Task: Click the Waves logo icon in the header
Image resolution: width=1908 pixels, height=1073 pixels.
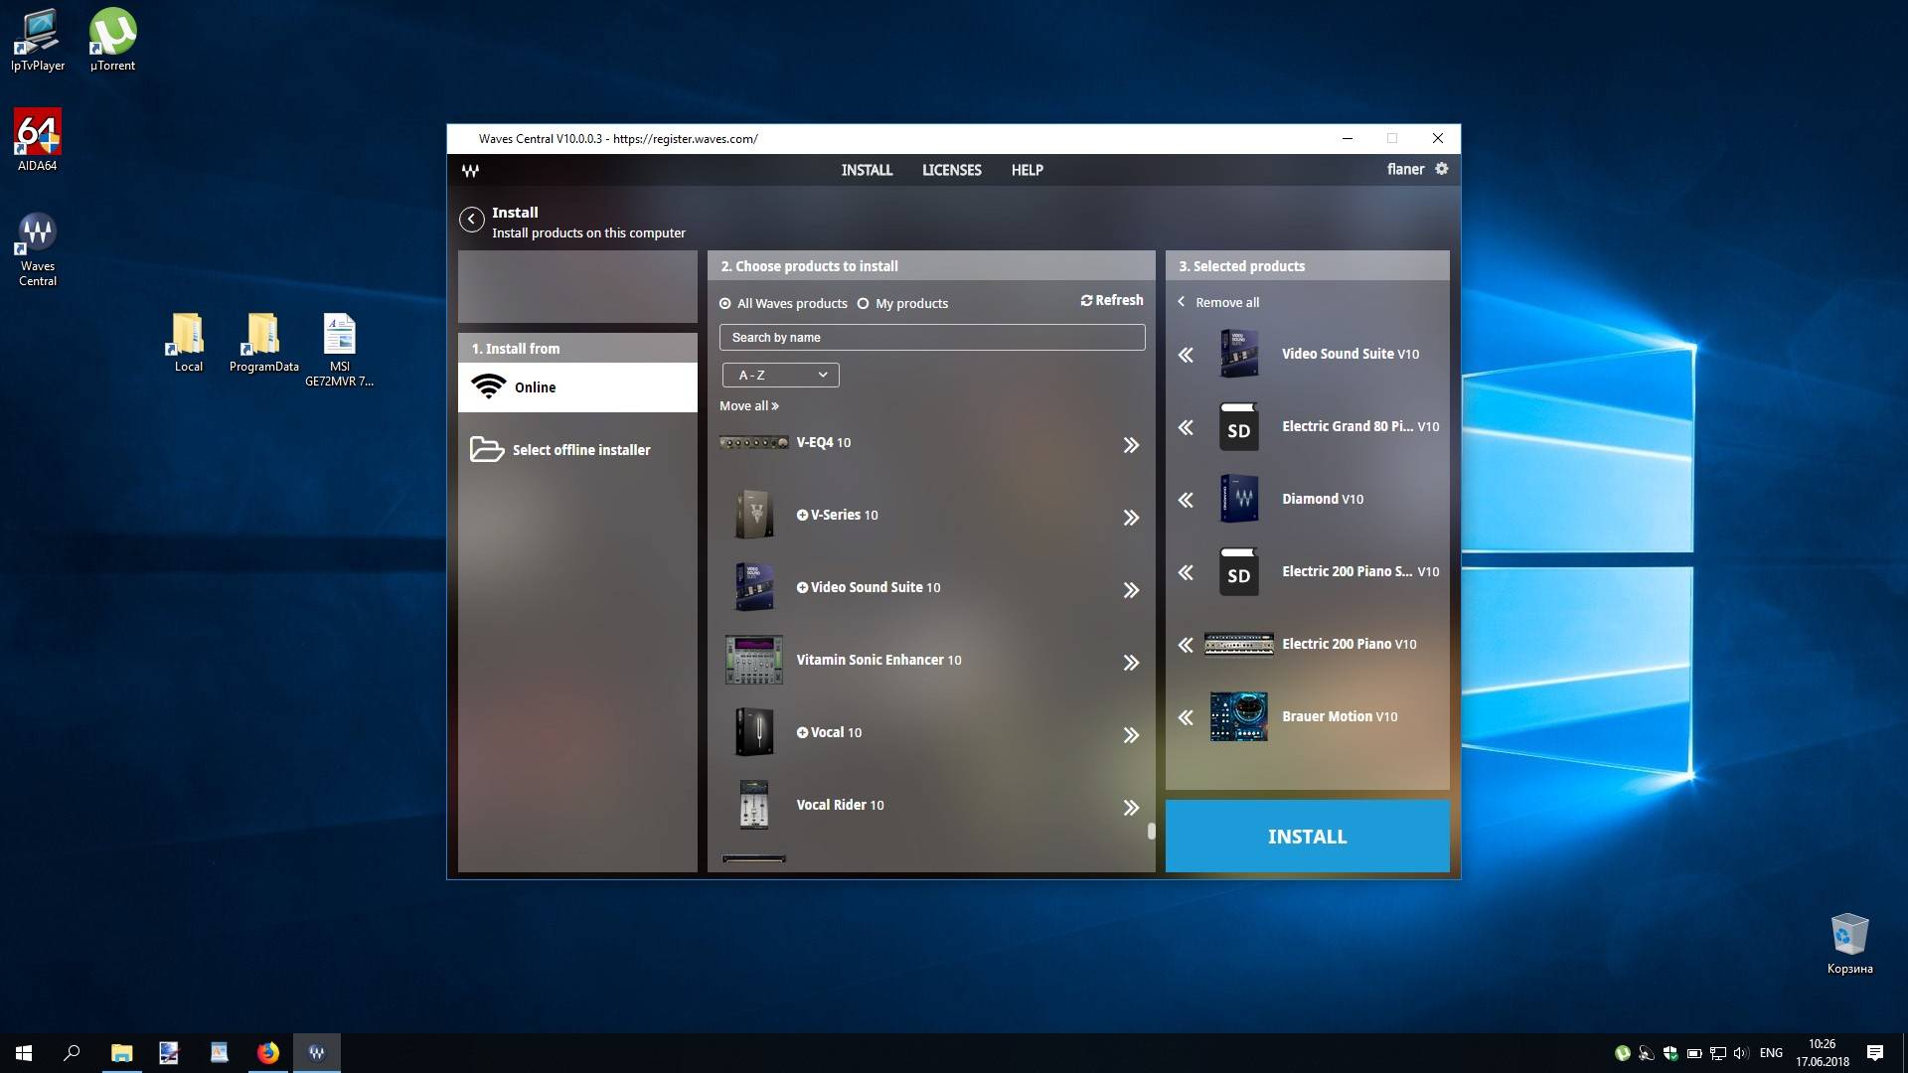Action: click(x=470, y=170)
